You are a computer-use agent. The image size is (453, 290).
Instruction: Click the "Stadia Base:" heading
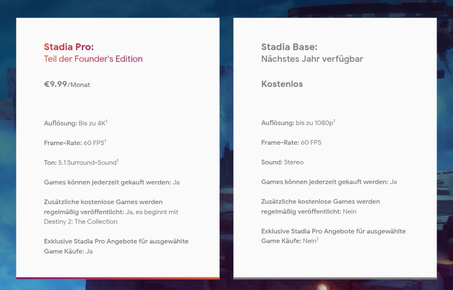pos(289,47)
